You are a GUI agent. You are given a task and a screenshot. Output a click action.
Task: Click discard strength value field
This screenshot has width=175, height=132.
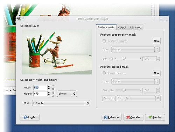tap(149, 90)
